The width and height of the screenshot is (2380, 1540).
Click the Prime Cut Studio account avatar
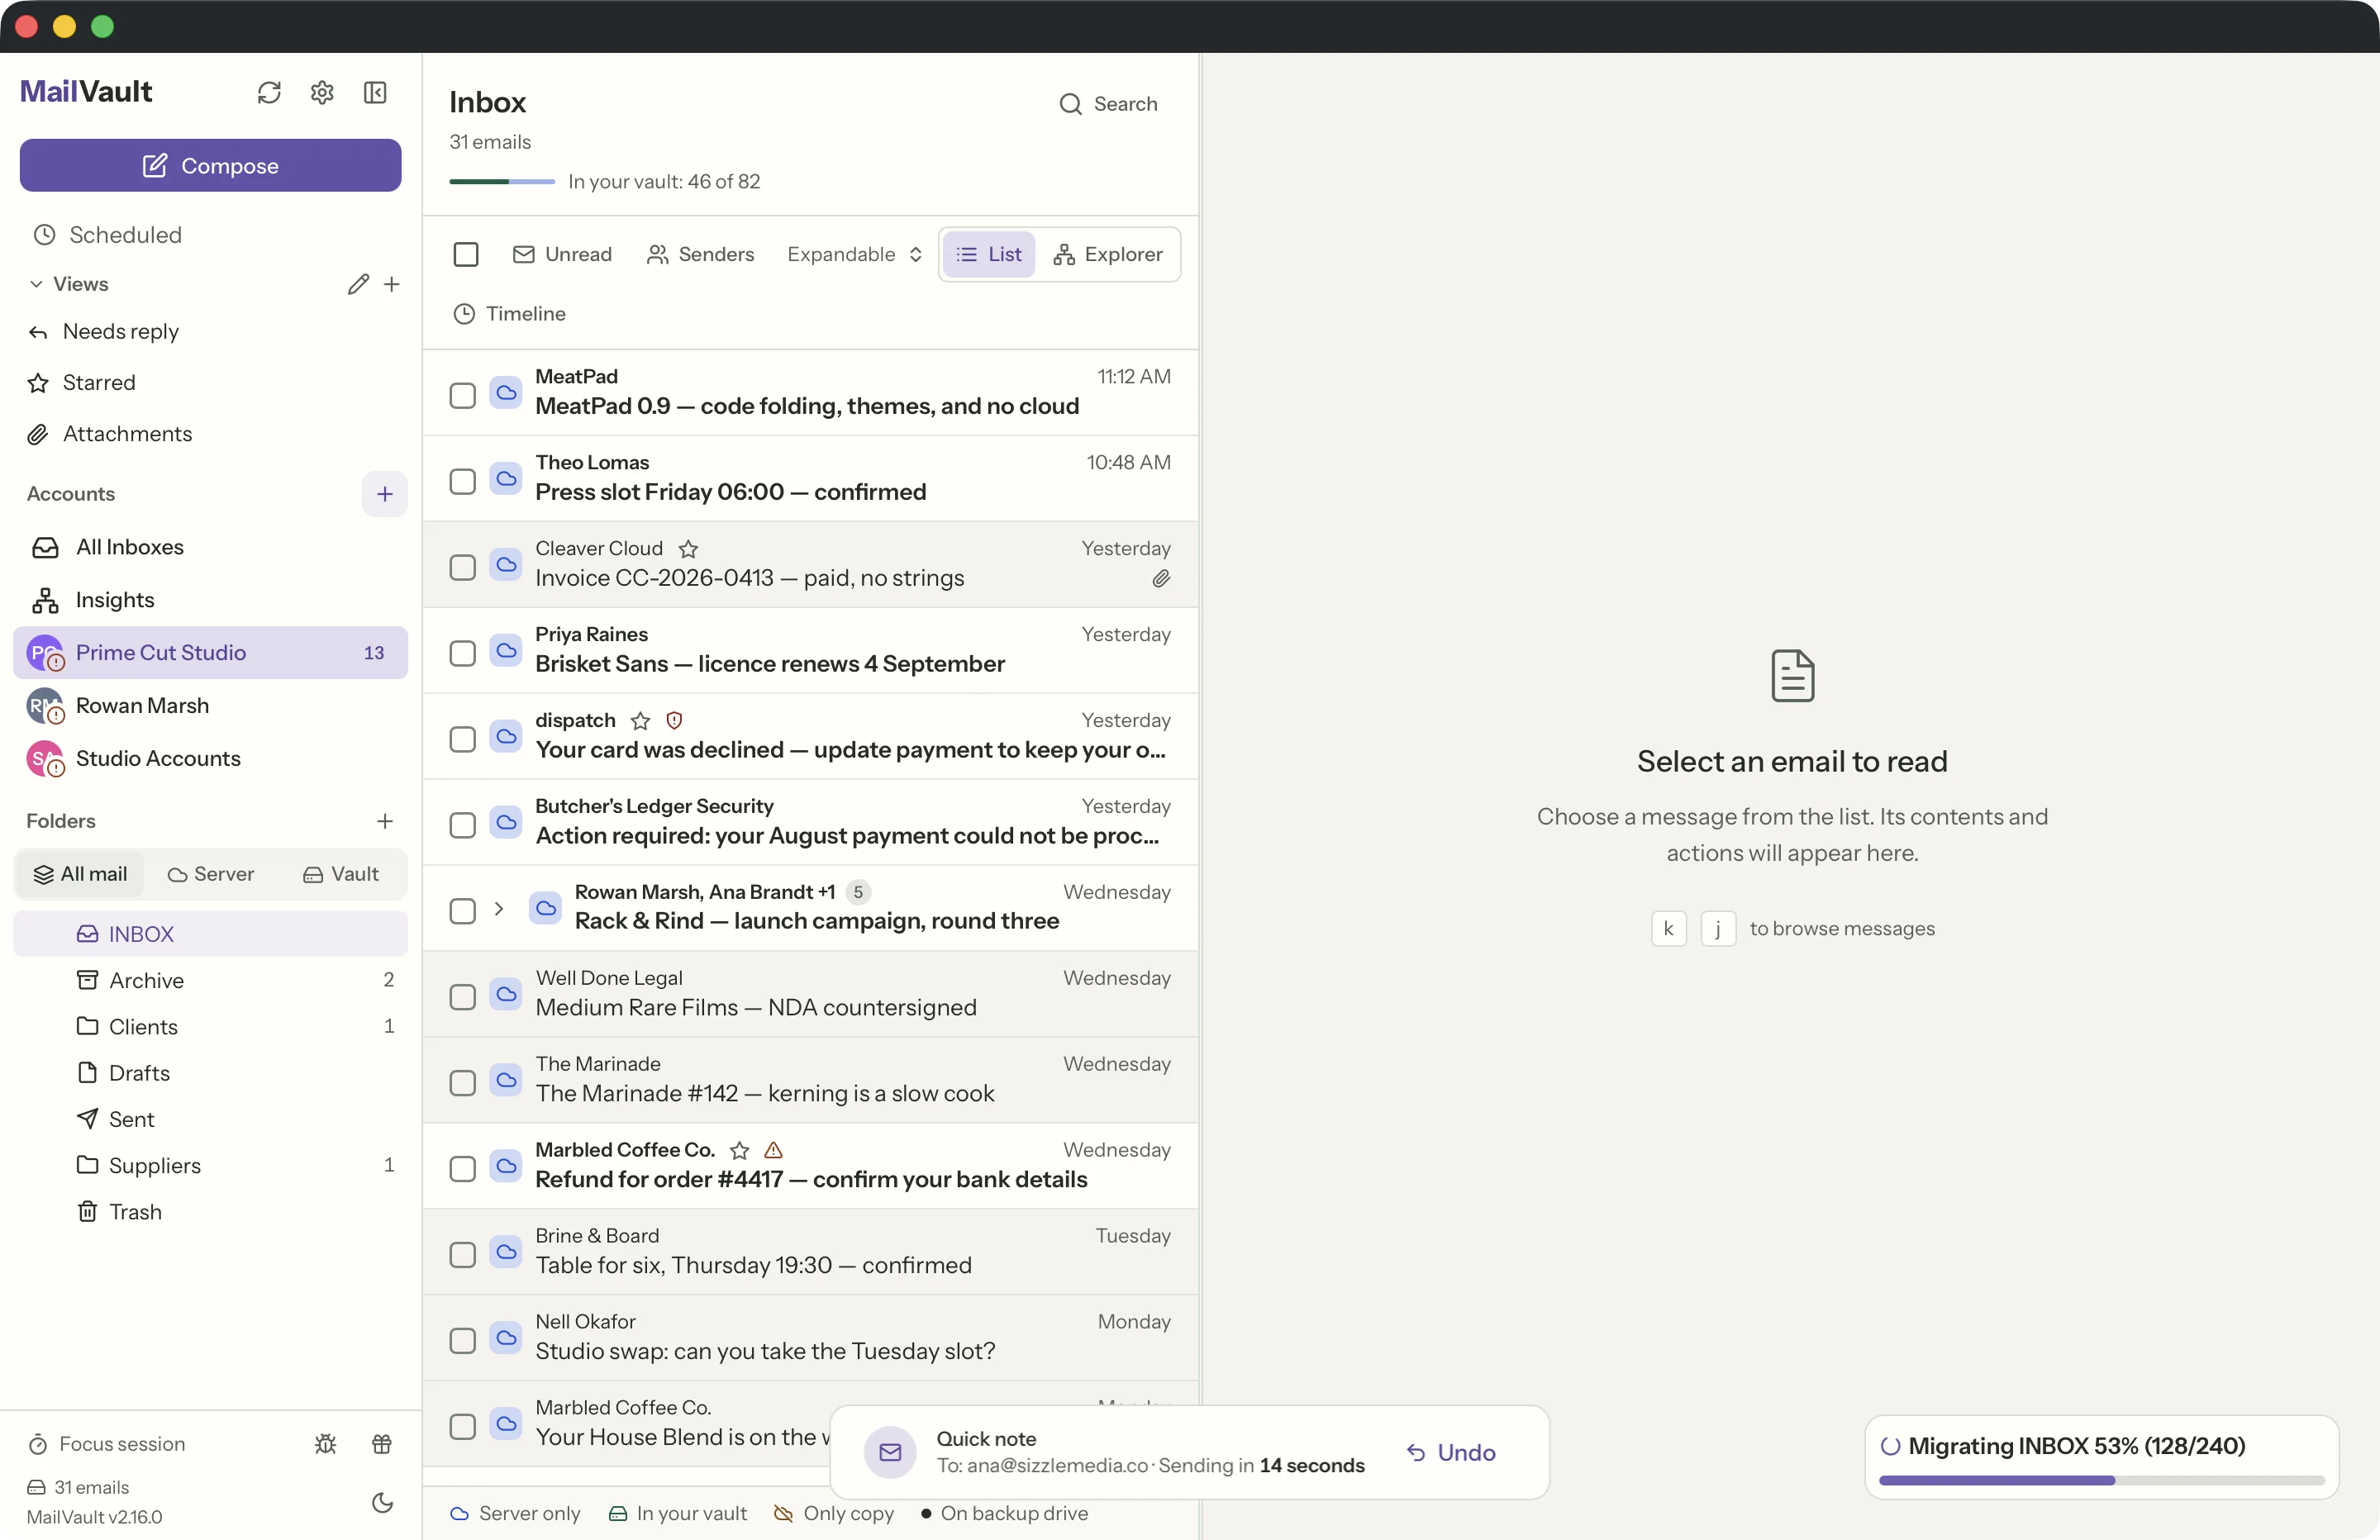coord(44,653)
